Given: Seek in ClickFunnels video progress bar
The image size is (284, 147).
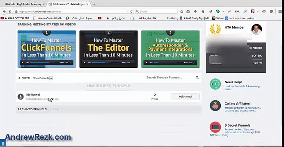Looking at the screenshot, I should tap(45, 62).
